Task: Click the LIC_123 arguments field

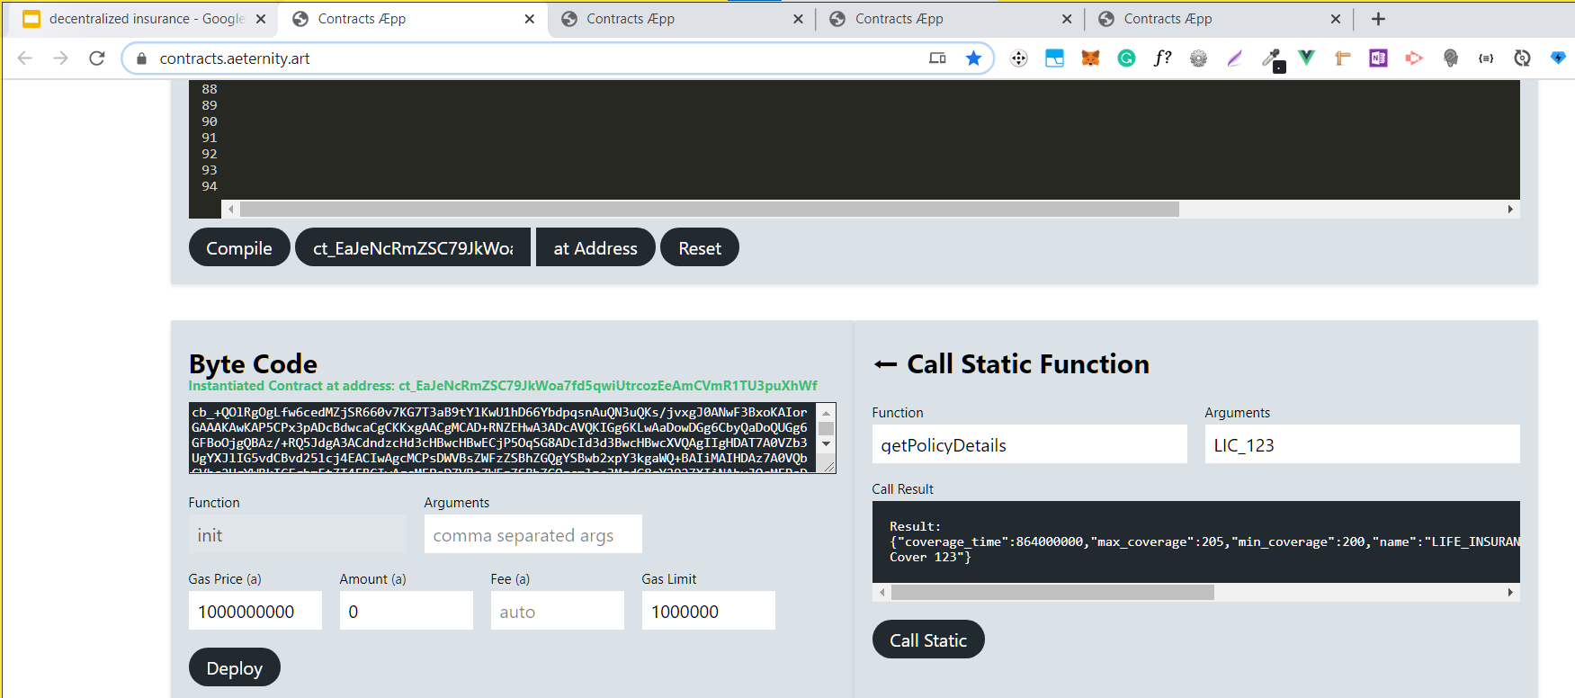Action: [x=1363, y=444]
